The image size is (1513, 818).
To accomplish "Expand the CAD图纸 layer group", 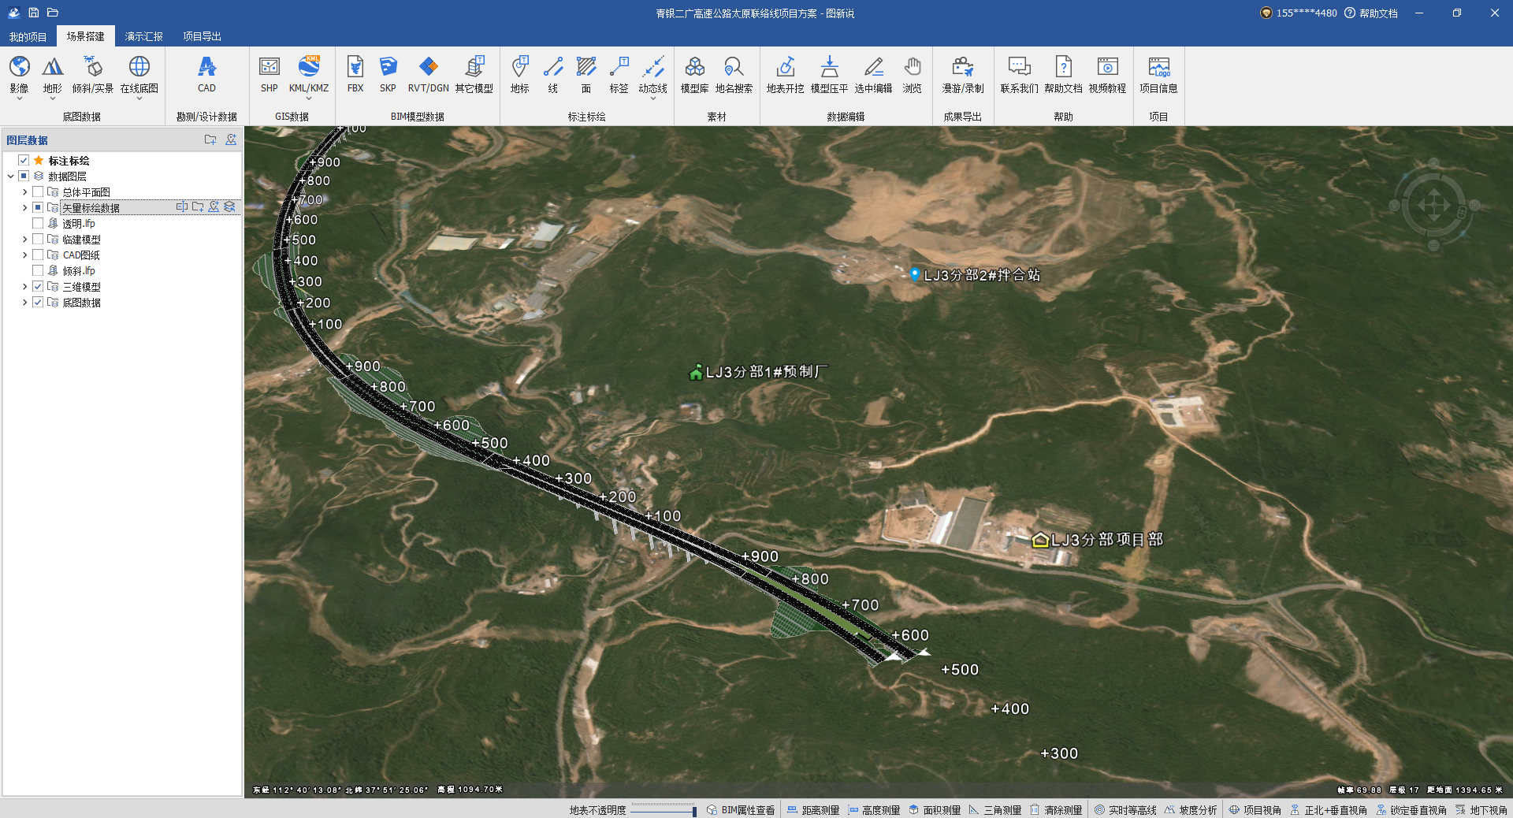I will (x=24, y=255).
